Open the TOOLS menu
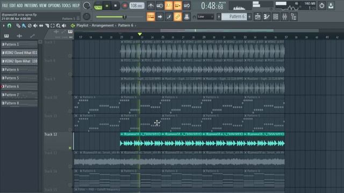The width and height of the screenshot is (344, 193). 66,5
